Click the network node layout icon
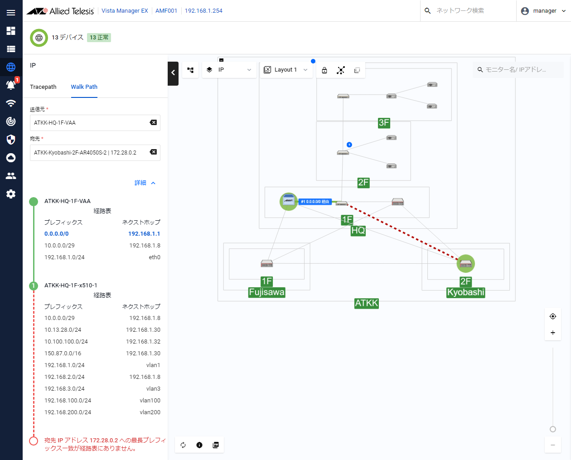Screen dimensions: 571x460 pos(341,70)
